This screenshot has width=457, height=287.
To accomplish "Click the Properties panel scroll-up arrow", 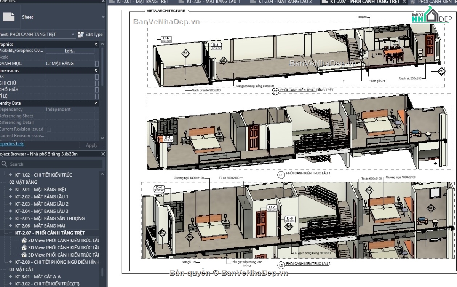I will pyautogui.click(x=102, y=44).
